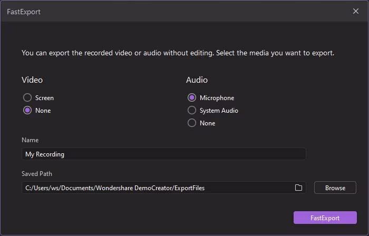Select the Screen video radio button

(27, 98)
